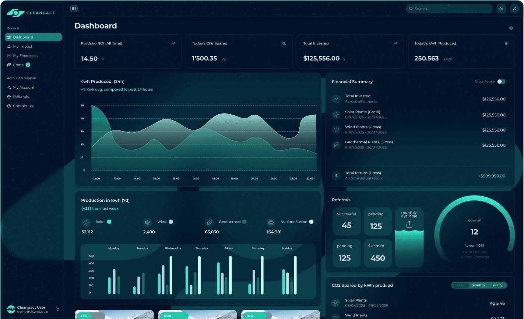The image size is (524, 319).
Task: Click trend arrow on Portfolio ROI card
Action: click(173, 43)
